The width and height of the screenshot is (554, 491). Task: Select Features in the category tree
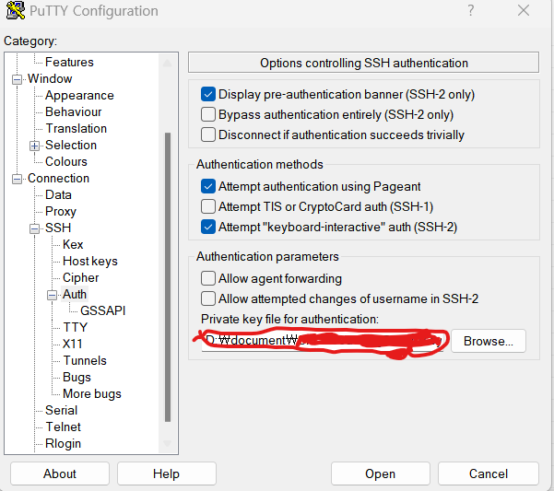point(69,62)
